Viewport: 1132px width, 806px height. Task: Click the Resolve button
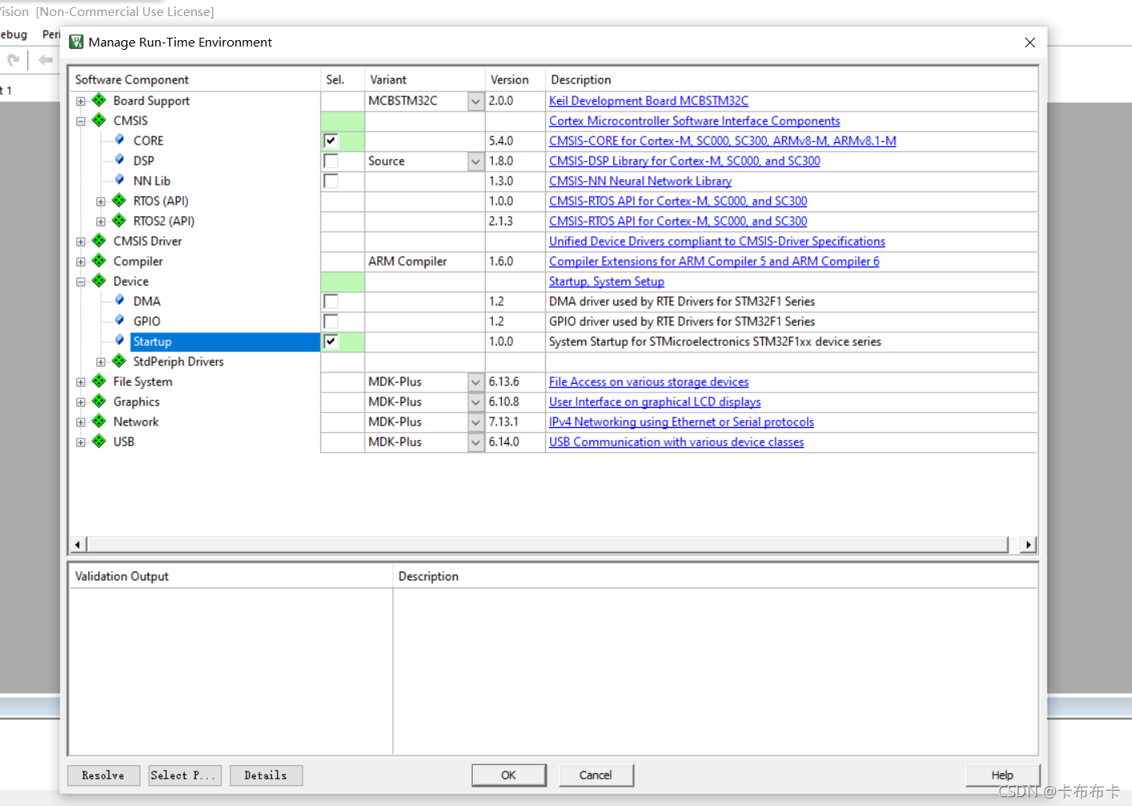[x=104, y=775]
